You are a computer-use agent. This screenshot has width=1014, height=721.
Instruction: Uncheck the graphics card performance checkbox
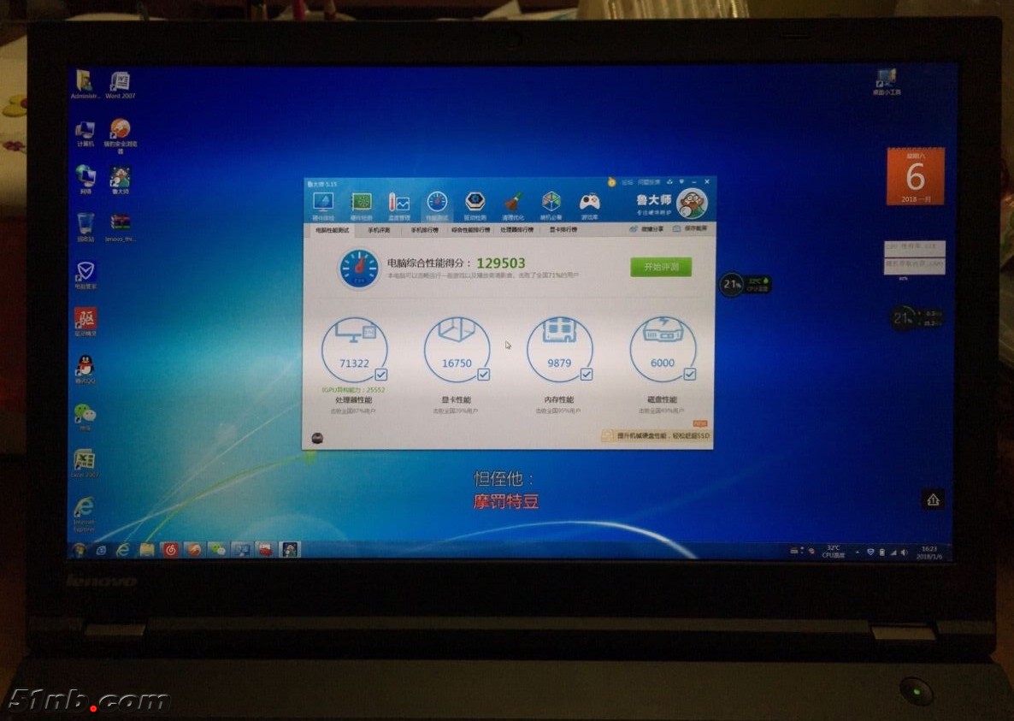coord(484,375)
